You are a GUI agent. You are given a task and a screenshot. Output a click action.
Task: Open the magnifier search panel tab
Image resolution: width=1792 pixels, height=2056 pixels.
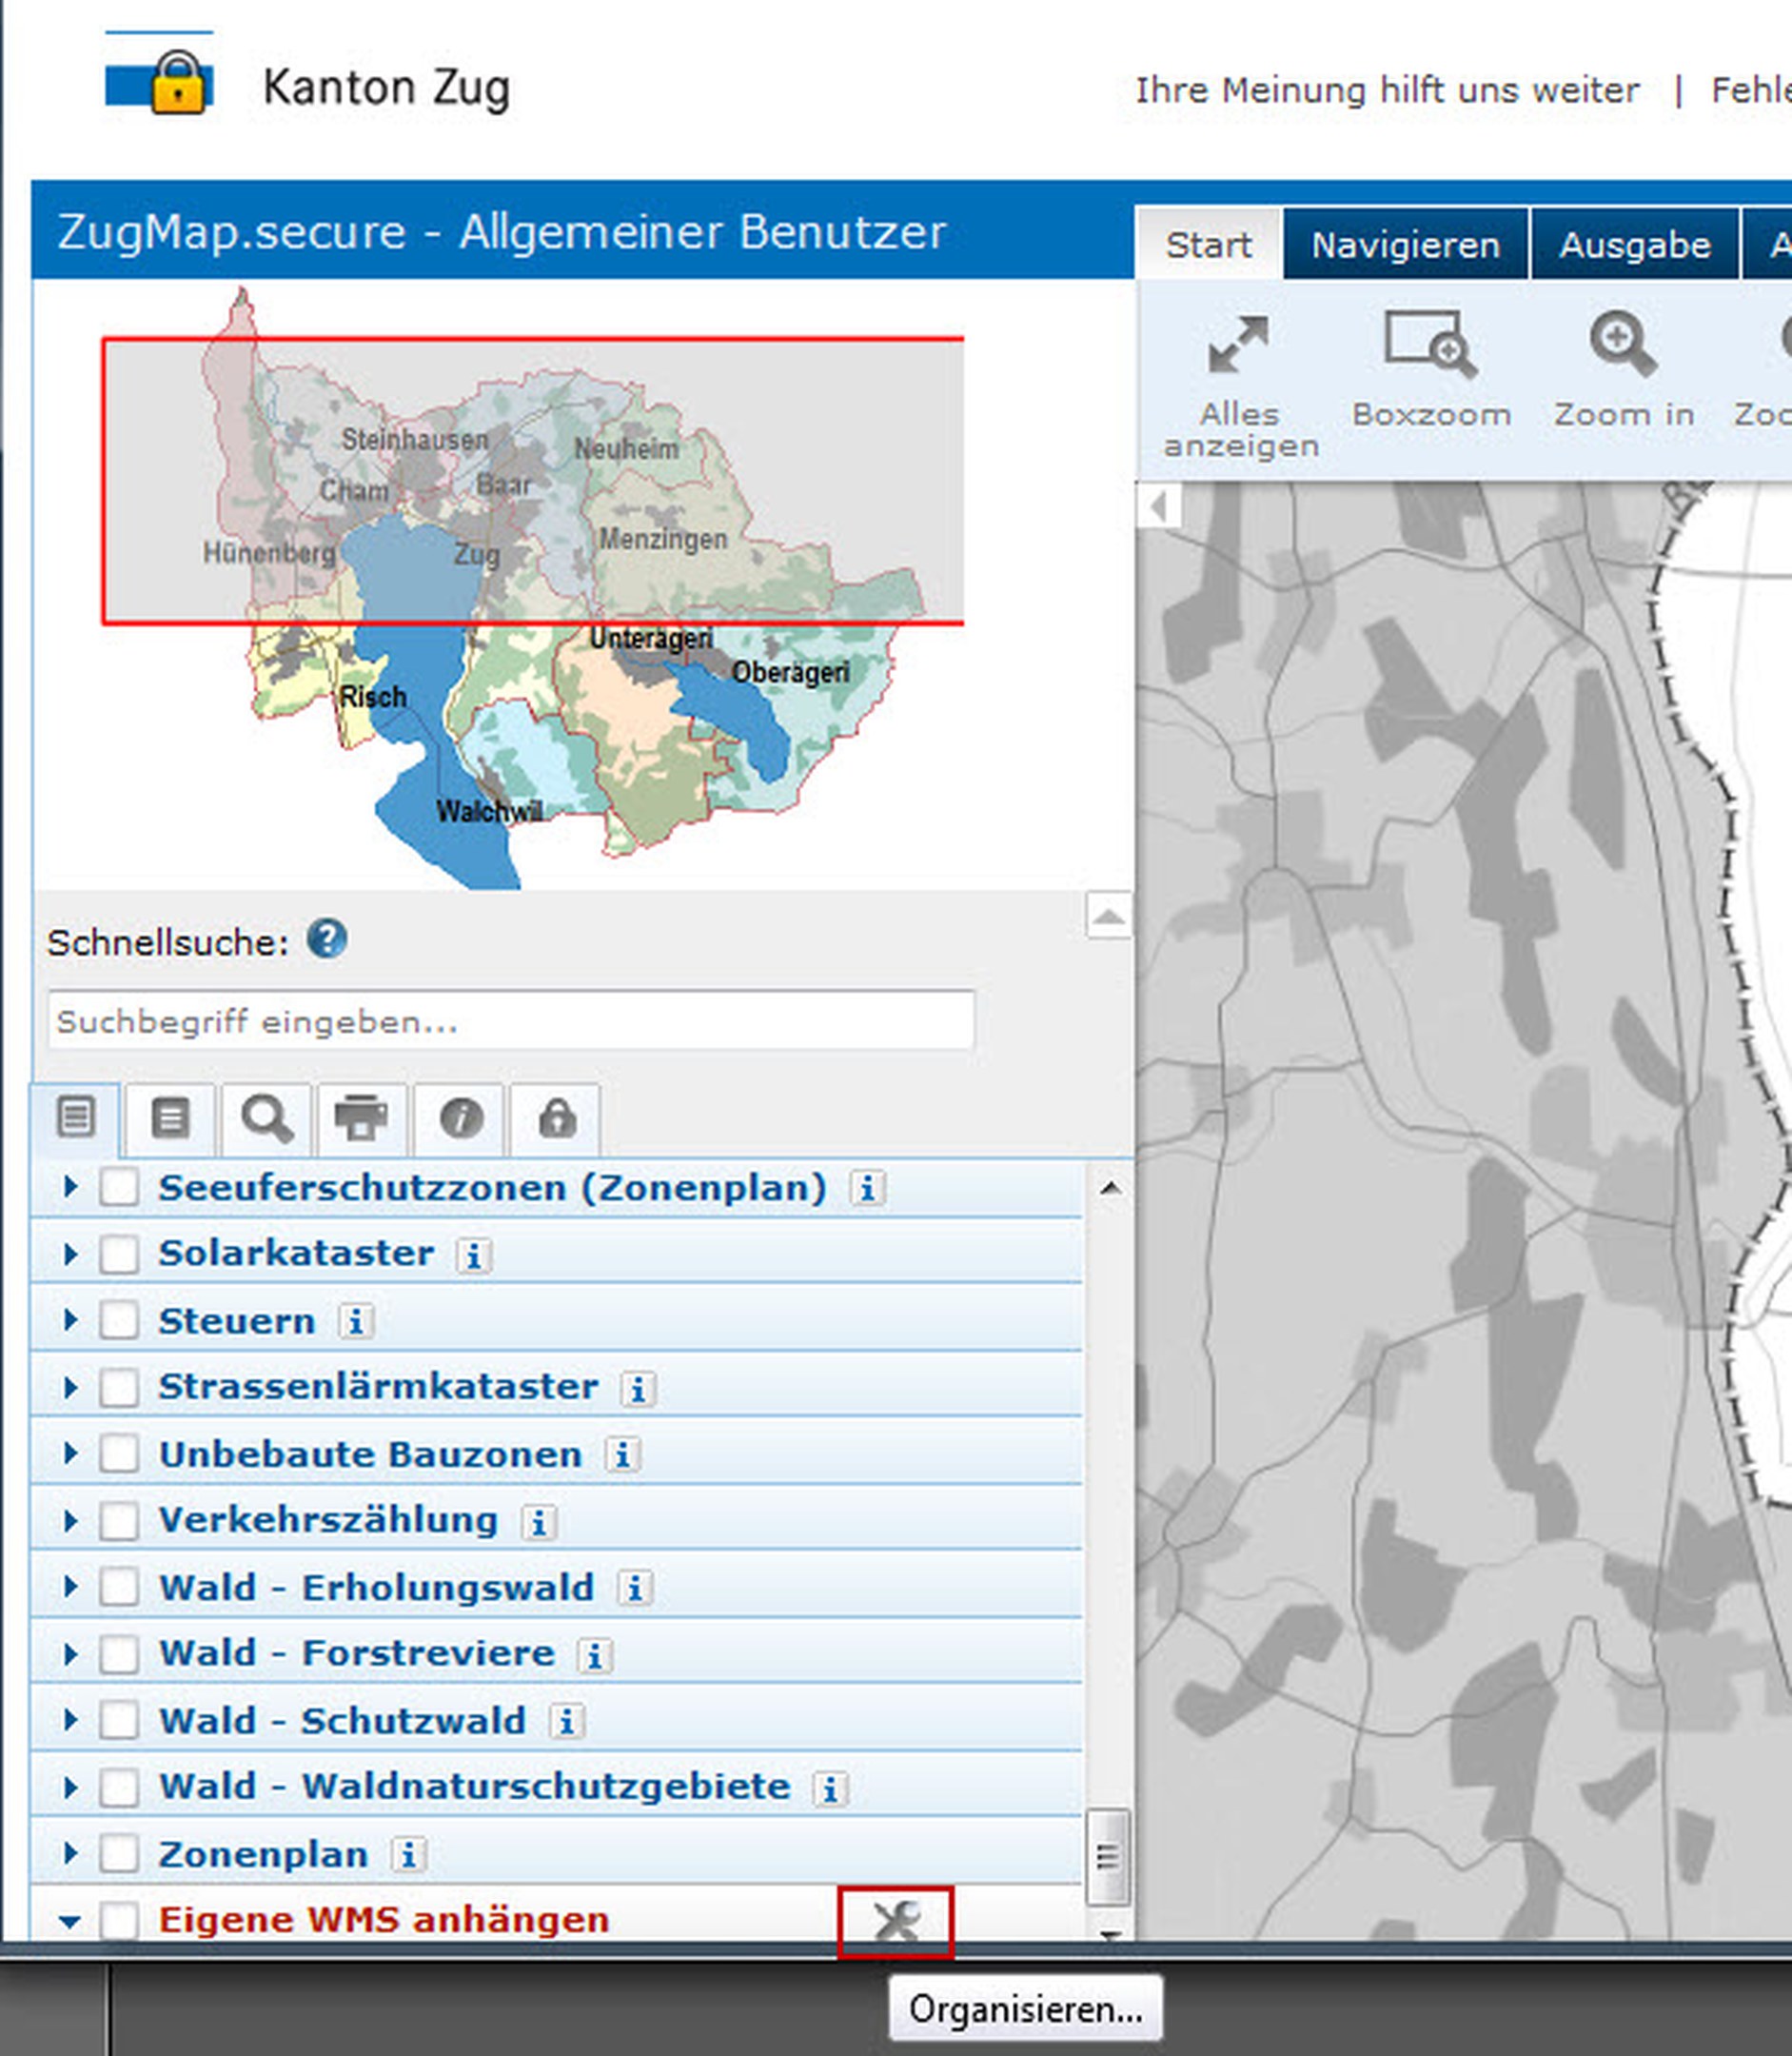(x=266, y=1118)
